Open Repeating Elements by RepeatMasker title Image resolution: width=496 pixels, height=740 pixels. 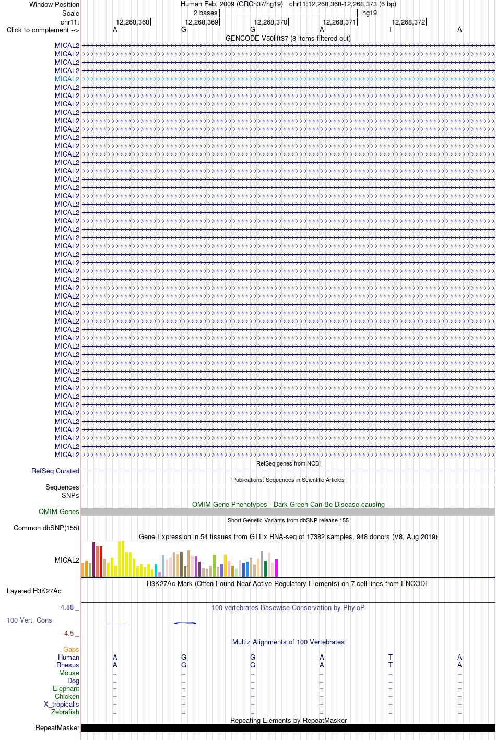288,720
